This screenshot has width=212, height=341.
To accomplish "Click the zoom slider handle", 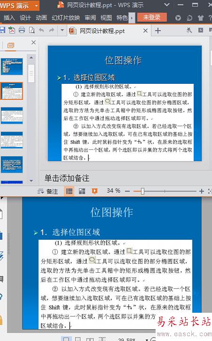I will 142,191.
